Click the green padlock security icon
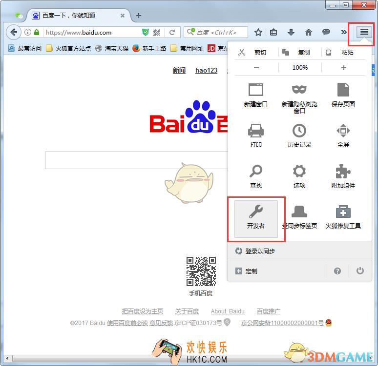Image resolution: width=378 pixels, height=366 pixels. (x=37, y=32)
